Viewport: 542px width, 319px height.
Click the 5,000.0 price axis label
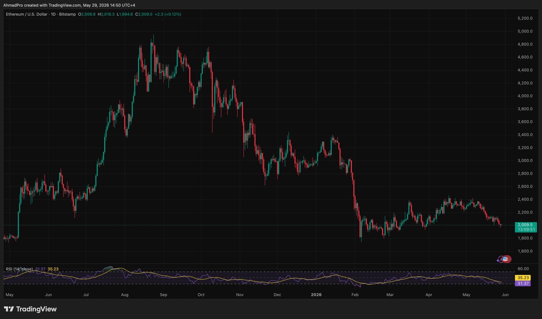524,32
